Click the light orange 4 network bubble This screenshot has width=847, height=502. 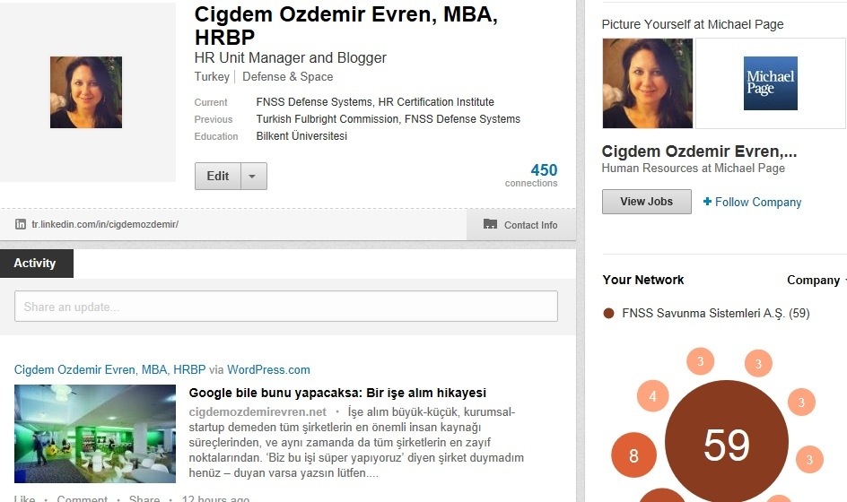(x=652, y=395)
